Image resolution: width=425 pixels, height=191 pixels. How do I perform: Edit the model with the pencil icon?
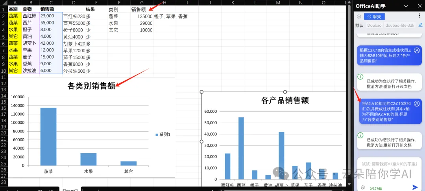tap(420, 25)
